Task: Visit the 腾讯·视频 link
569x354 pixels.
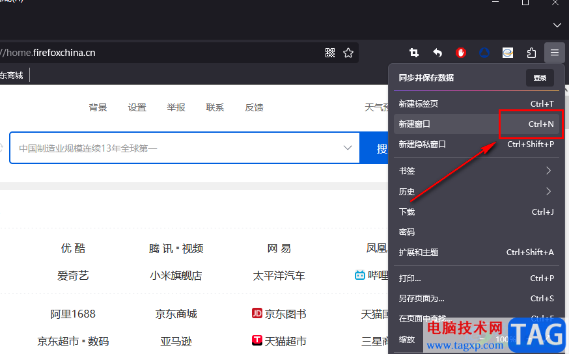Action: (176, 249)
